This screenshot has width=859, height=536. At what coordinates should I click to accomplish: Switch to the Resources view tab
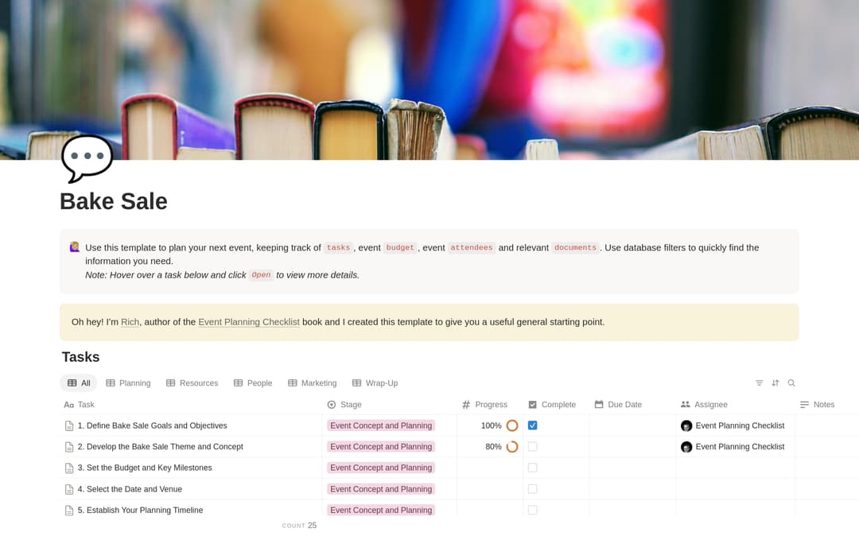192,383
